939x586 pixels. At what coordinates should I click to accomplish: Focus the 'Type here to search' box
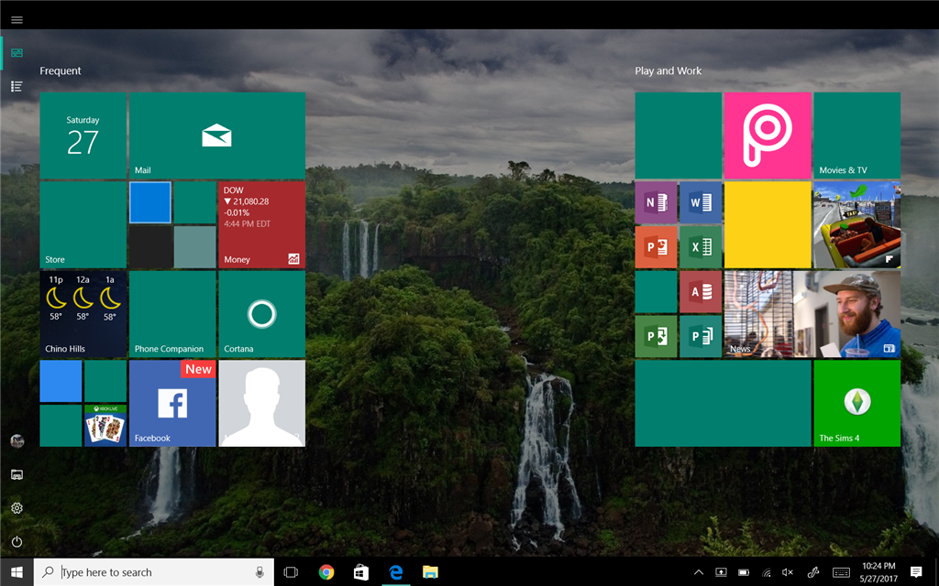(x=154, y=572)
